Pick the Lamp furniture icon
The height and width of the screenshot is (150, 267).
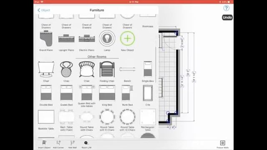point(107,38)
